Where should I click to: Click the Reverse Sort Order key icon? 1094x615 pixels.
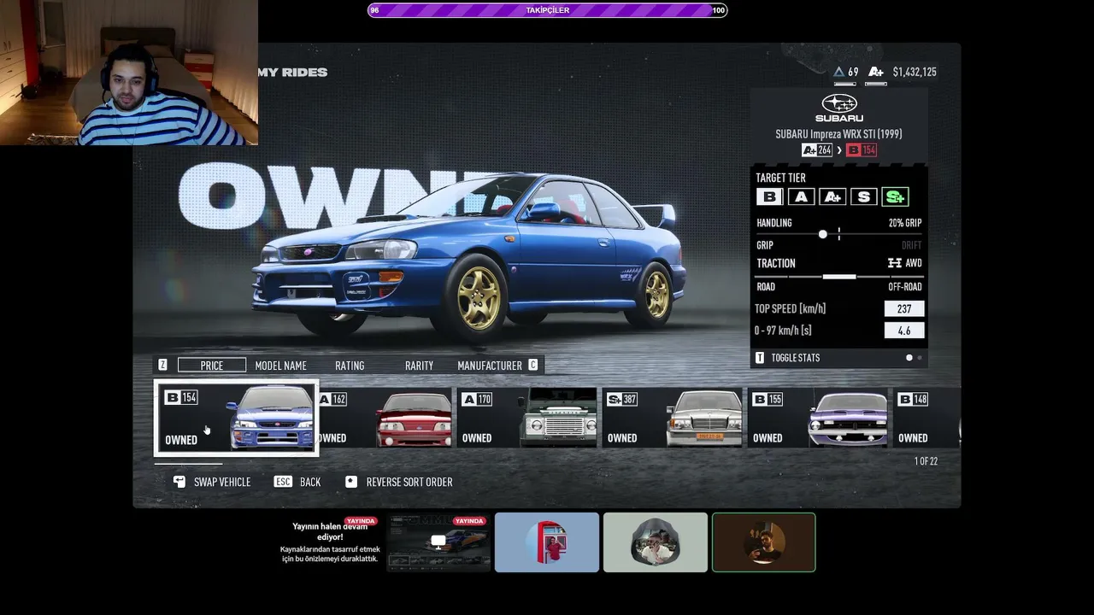[x=350, y=482]
